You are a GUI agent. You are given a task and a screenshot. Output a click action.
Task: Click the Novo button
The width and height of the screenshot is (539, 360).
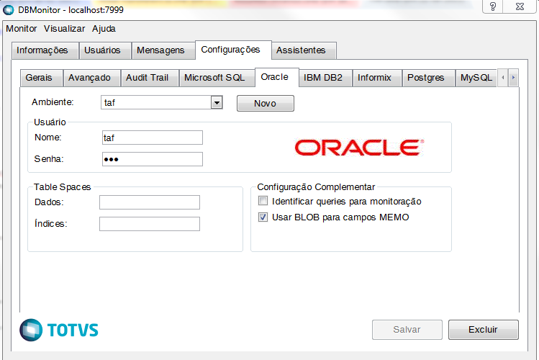[x=266, y=103]
